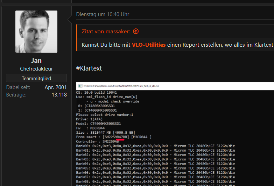The width and height of the screenshot is (274, 186).
Task: Click the Model: CT4000MX500SSD1 line
Action: click(98, 124)
